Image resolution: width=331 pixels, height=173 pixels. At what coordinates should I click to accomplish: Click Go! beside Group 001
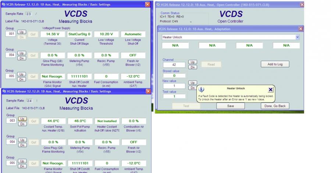(33, 34)
